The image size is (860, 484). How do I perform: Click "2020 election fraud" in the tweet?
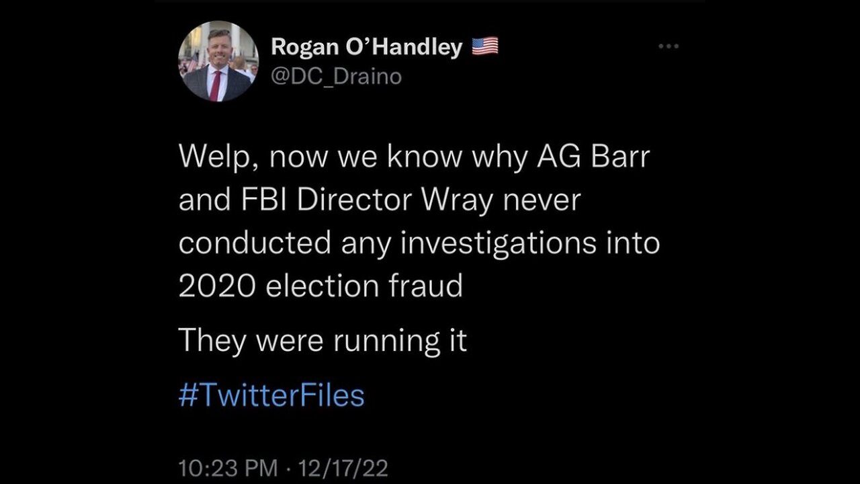pos(320,286)
